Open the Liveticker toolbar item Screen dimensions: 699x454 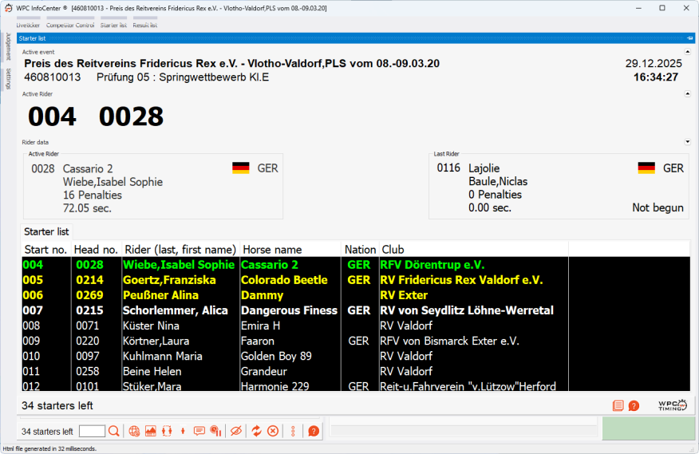28,25
